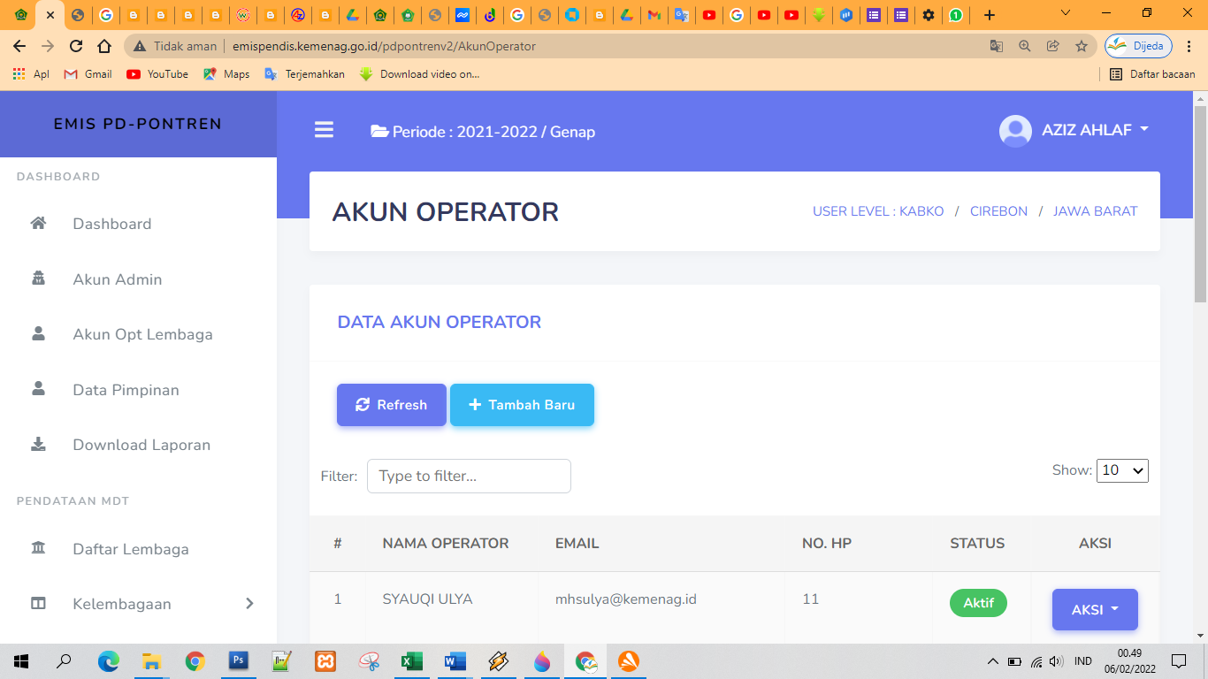Open the Windows Start menu
This screenshot has width=1208, height=679.
21,660
